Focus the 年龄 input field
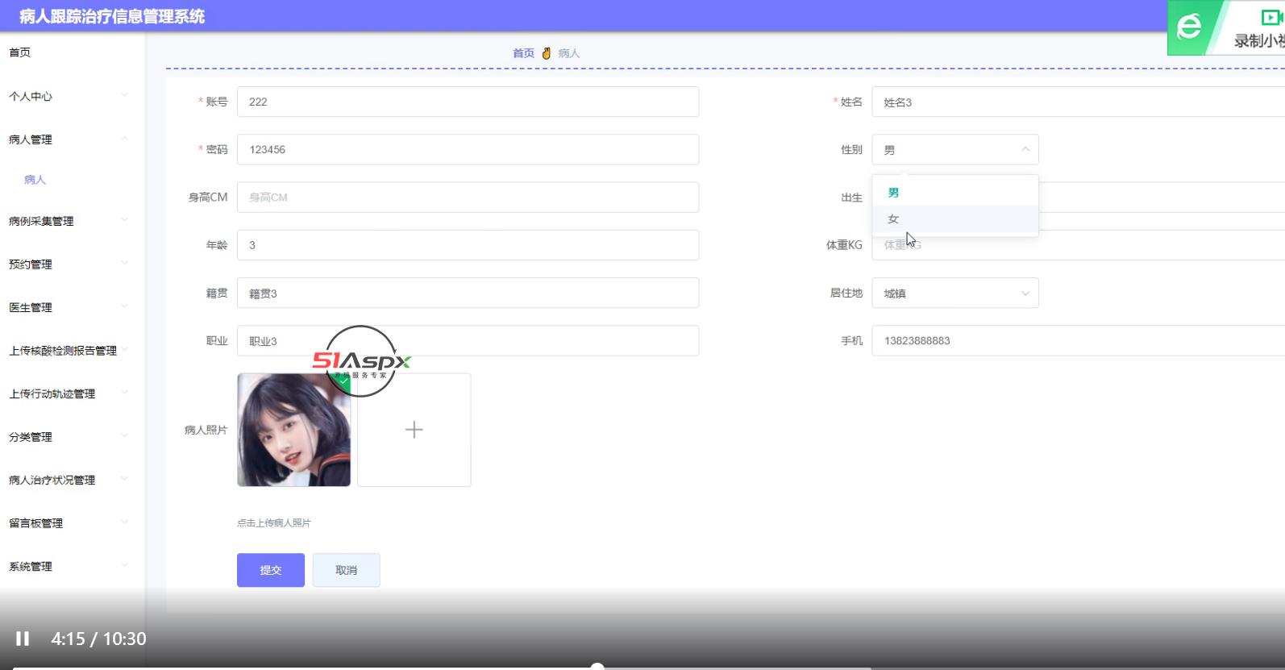This screenshot has width=1285, height=670. pyautogui.click(x=468, y=245)
